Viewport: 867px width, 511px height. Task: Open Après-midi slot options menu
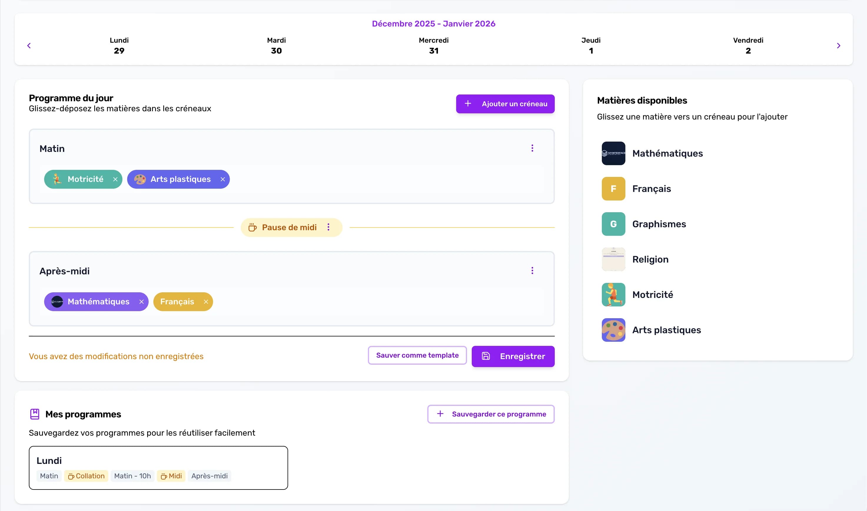pos(532,271)
